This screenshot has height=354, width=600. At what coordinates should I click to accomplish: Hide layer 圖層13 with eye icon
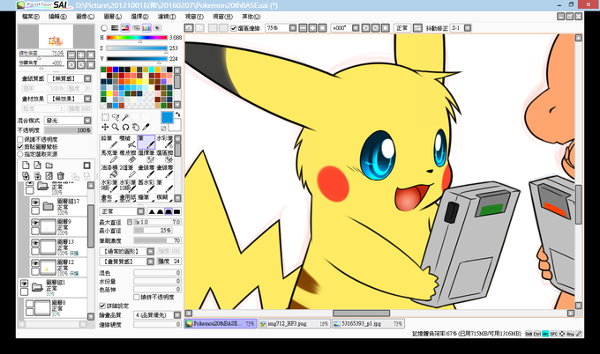pos(35,243)
